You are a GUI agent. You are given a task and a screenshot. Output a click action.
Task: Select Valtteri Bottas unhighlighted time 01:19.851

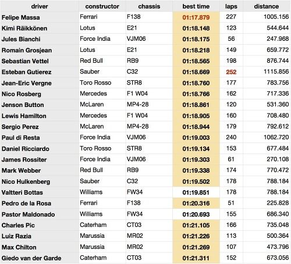pyautogui.click(x=196, y=192)
